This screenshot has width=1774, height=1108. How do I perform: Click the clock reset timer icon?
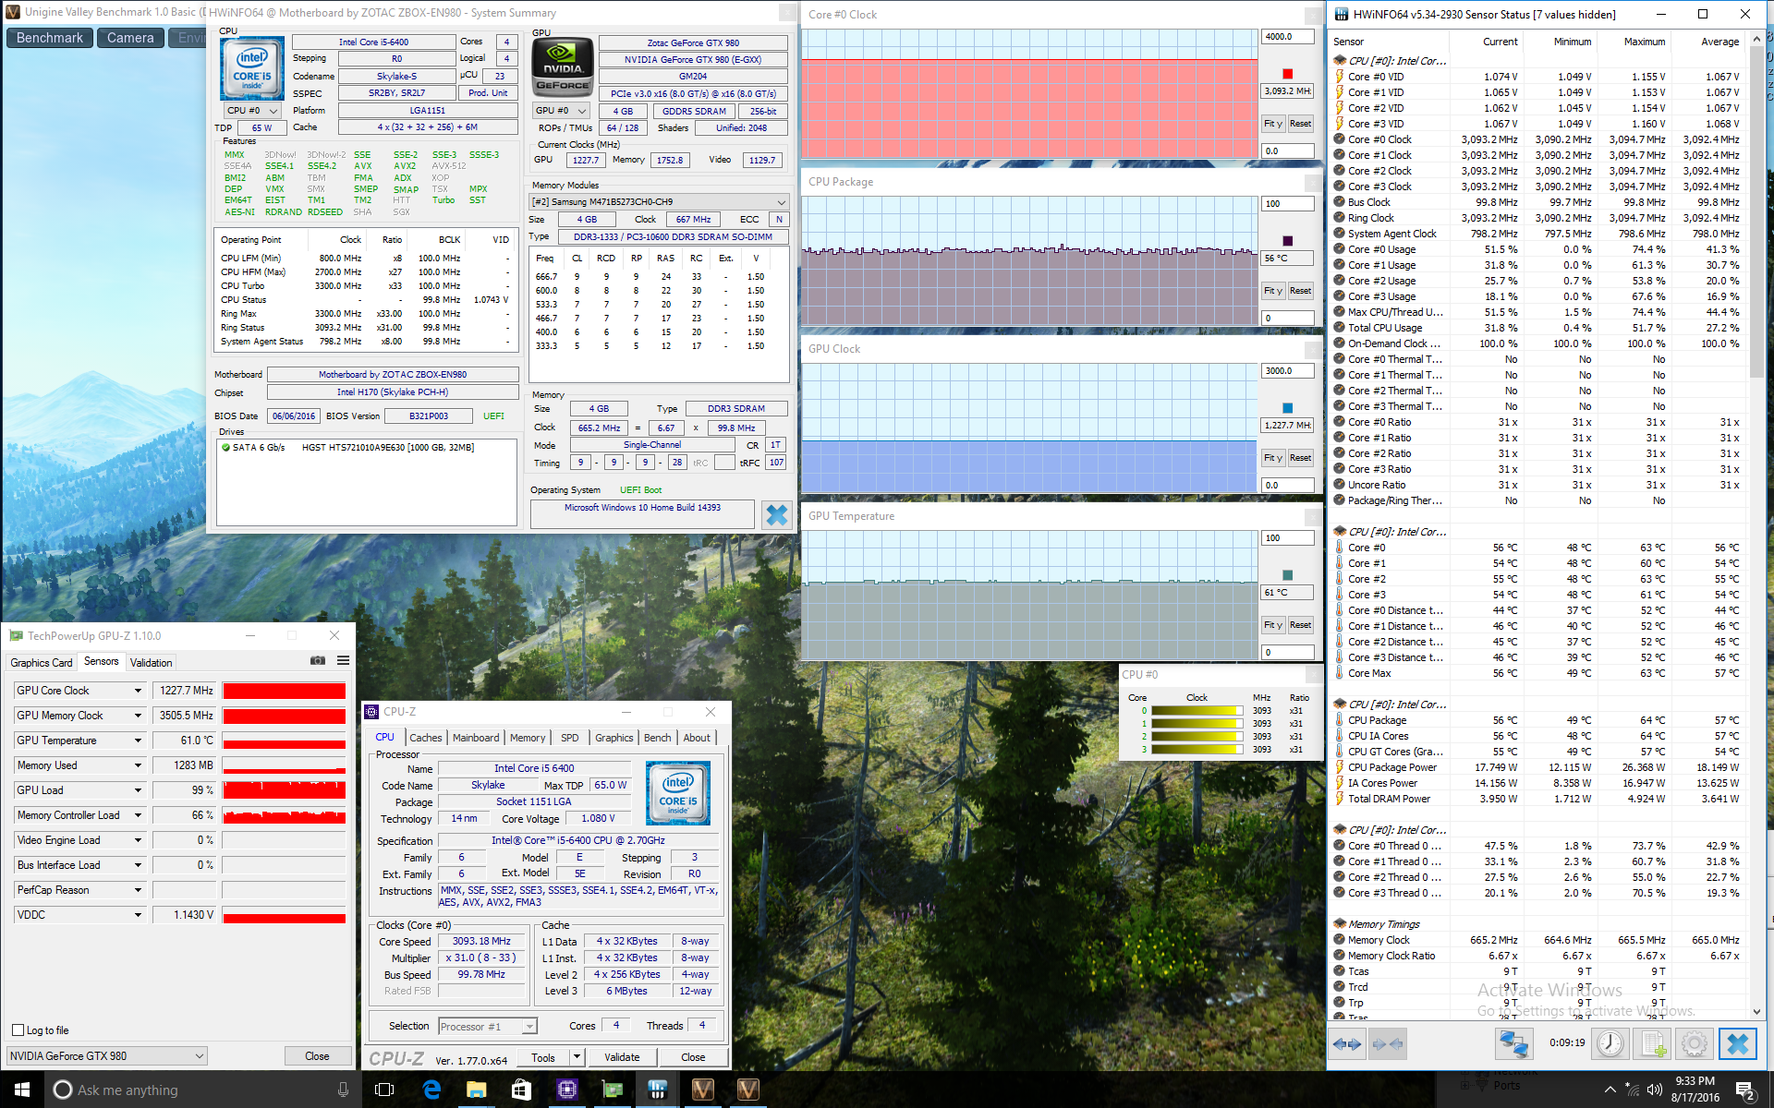click(x=1610, y=1043)
